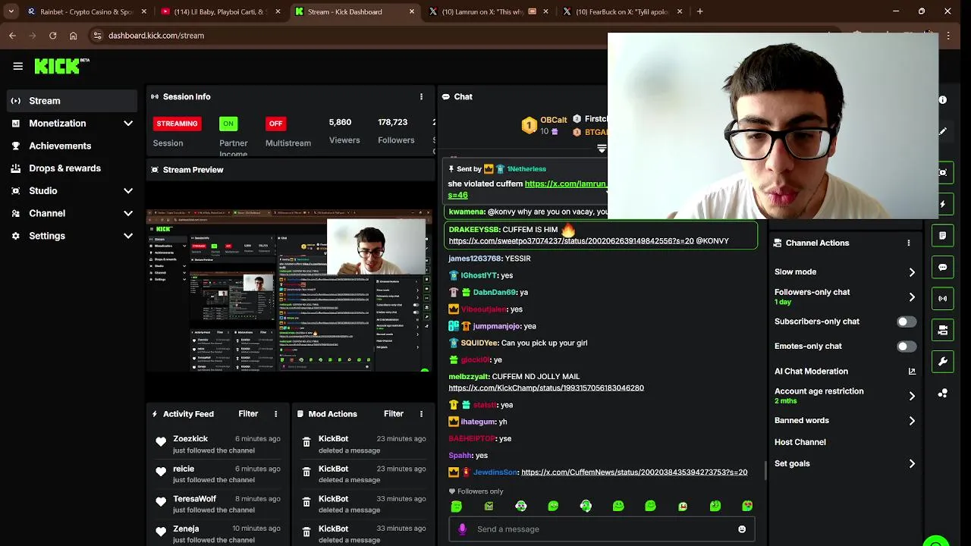Click the heart icon next to Zoezkick
The height and width of the screenshot is (546, 971).
tap(161, 442)
